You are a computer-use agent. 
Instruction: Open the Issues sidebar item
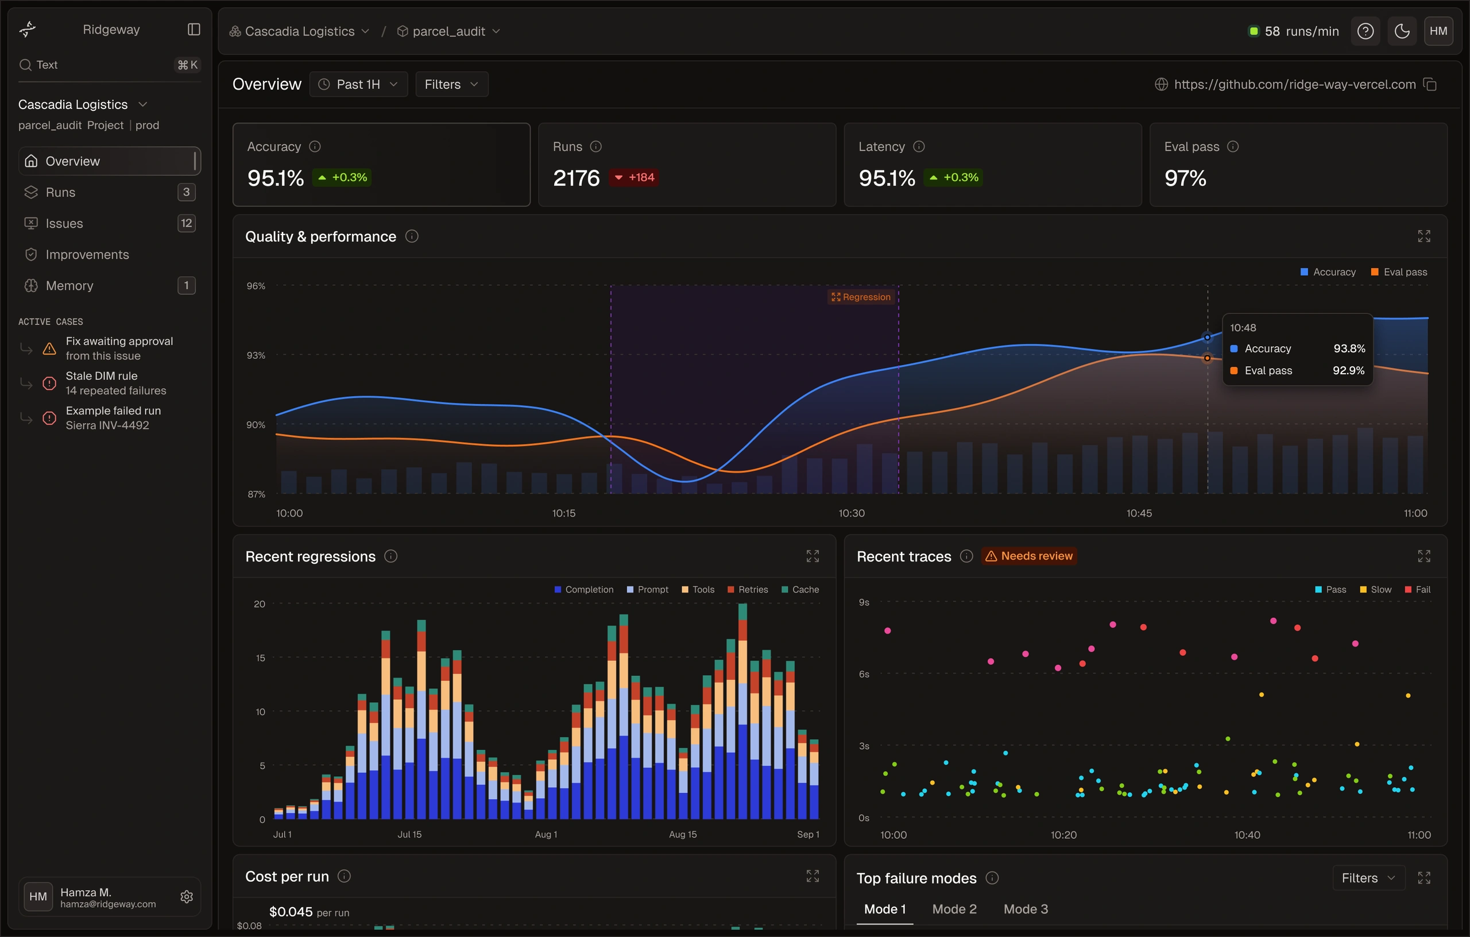(109, 223)
